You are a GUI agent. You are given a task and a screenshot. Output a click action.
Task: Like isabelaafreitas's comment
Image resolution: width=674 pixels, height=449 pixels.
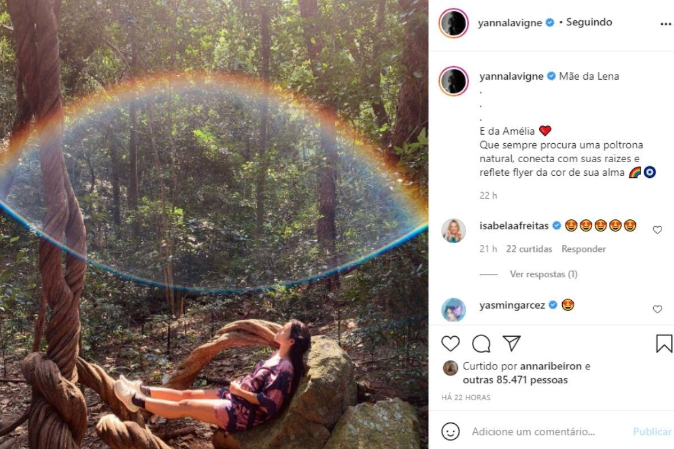[x=657, y=230]
